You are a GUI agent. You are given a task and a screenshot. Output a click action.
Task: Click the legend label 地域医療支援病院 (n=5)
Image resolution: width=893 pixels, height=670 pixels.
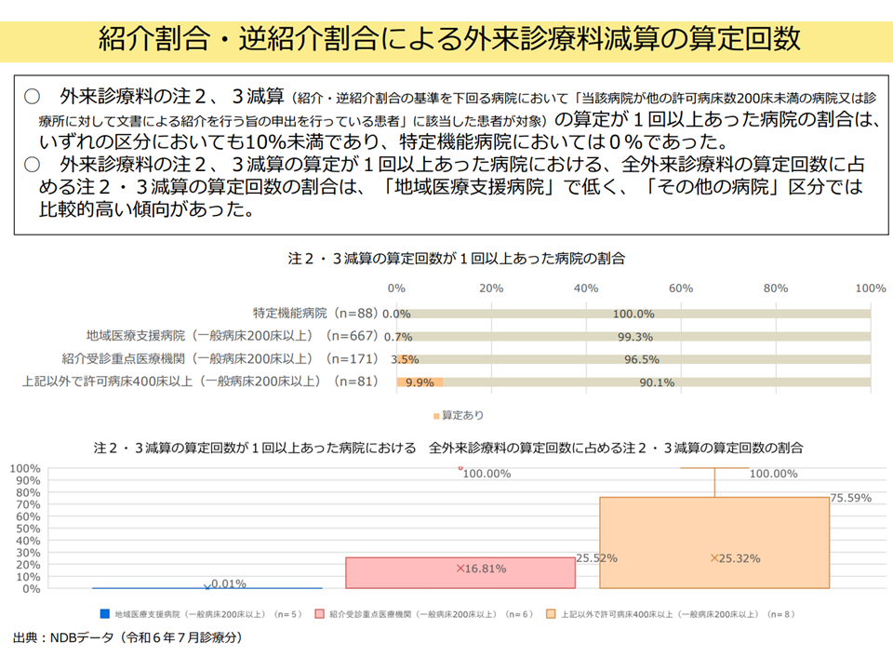click(x=208, y=614)
